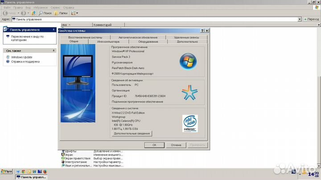Select the Электропитание list item
Image resolution: width=321 pixels, height=180 pixels.
click(74, 162)
